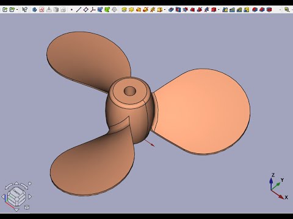
Task: Create a new body with blue Body icon
Action: 35,9
